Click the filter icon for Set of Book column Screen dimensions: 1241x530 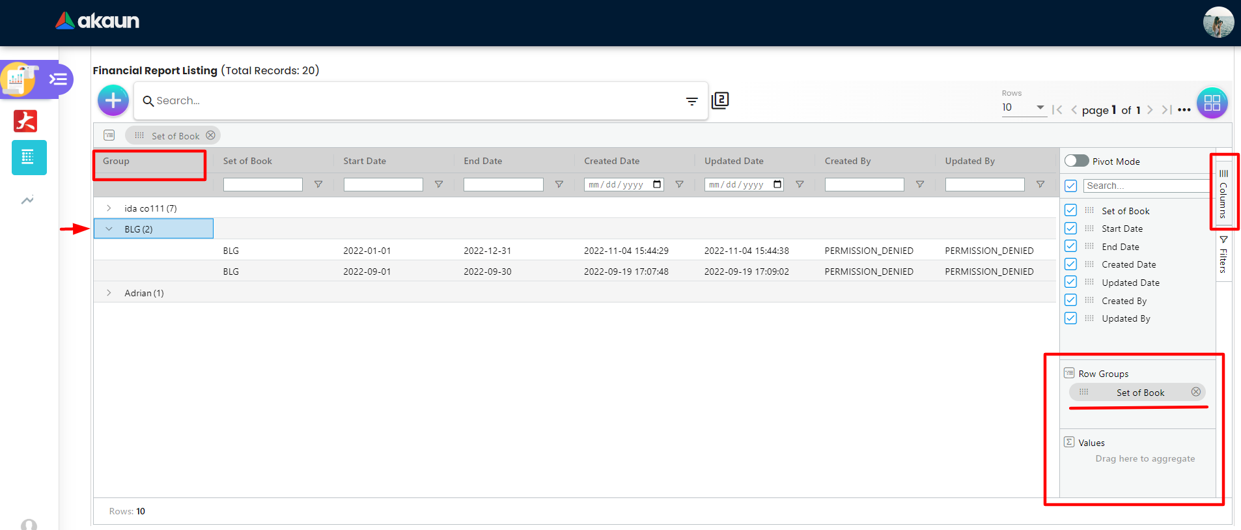(318, 185)
